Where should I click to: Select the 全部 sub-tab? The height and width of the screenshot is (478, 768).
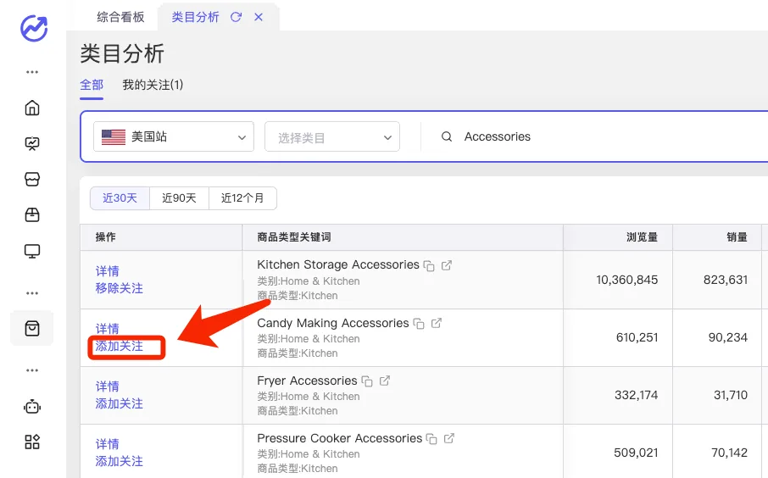click(92, 85)
